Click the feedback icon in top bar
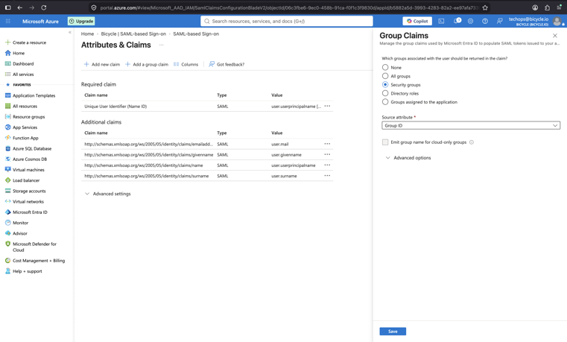Screen dimensions: 567x342 pyautogui.click(x=499, y=22)
